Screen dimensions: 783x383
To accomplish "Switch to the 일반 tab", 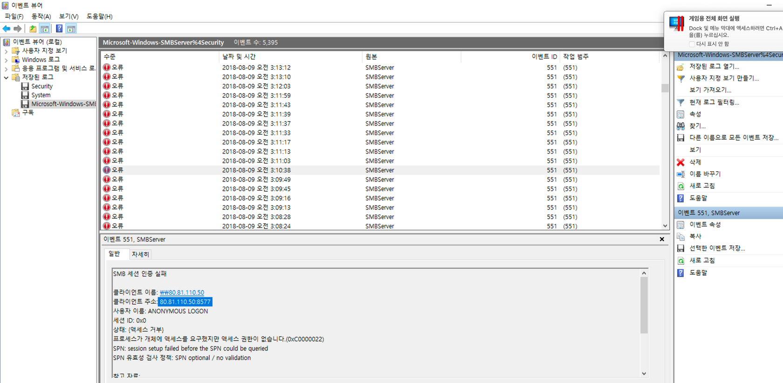I will (x=114, y=254).
